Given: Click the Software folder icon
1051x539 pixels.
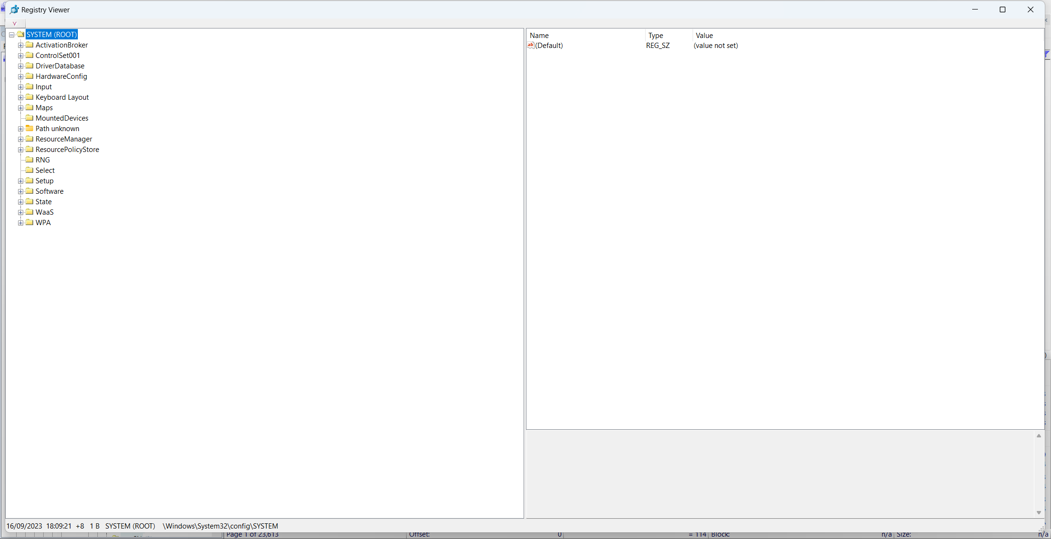Looking at the screenshot, I should [29, 191].
